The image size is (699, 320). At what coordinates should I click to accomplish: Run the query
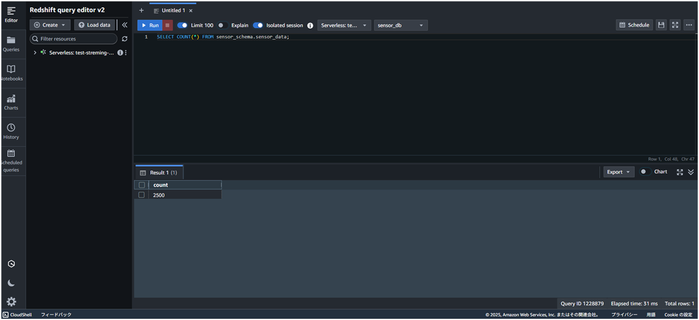point(150,25)
